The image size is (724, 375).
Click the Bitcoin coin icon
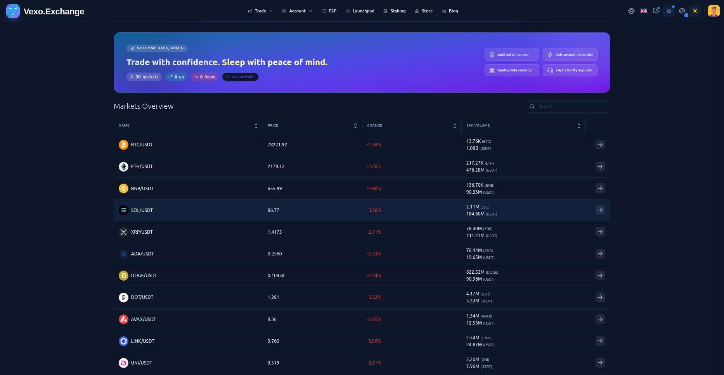point(123,145)
